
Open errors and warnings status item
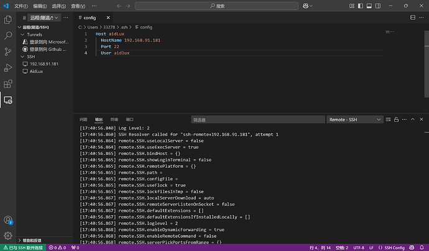point(57,248)
